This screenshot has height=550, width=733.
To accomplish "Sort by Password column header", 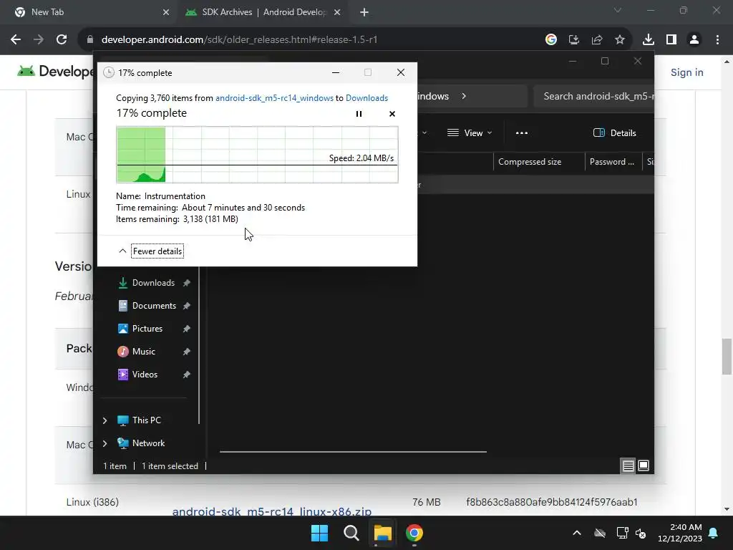I will click(613, 162).
